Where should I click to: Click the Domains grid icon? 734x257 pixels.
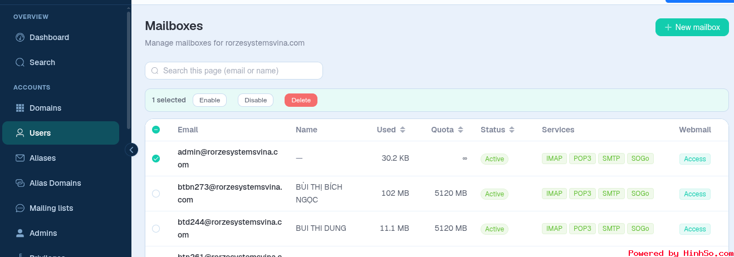coord(20,108)
